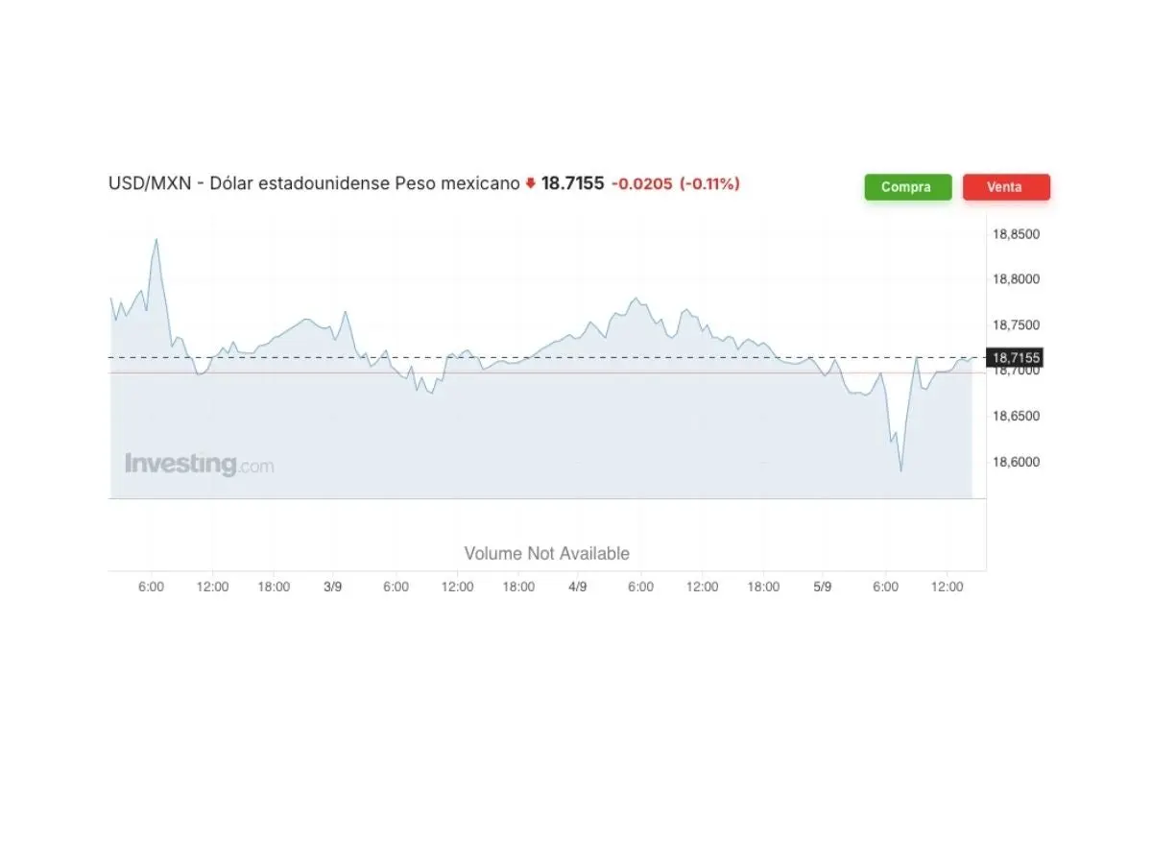Click the Investing.com watermark logo

point(199,465)
